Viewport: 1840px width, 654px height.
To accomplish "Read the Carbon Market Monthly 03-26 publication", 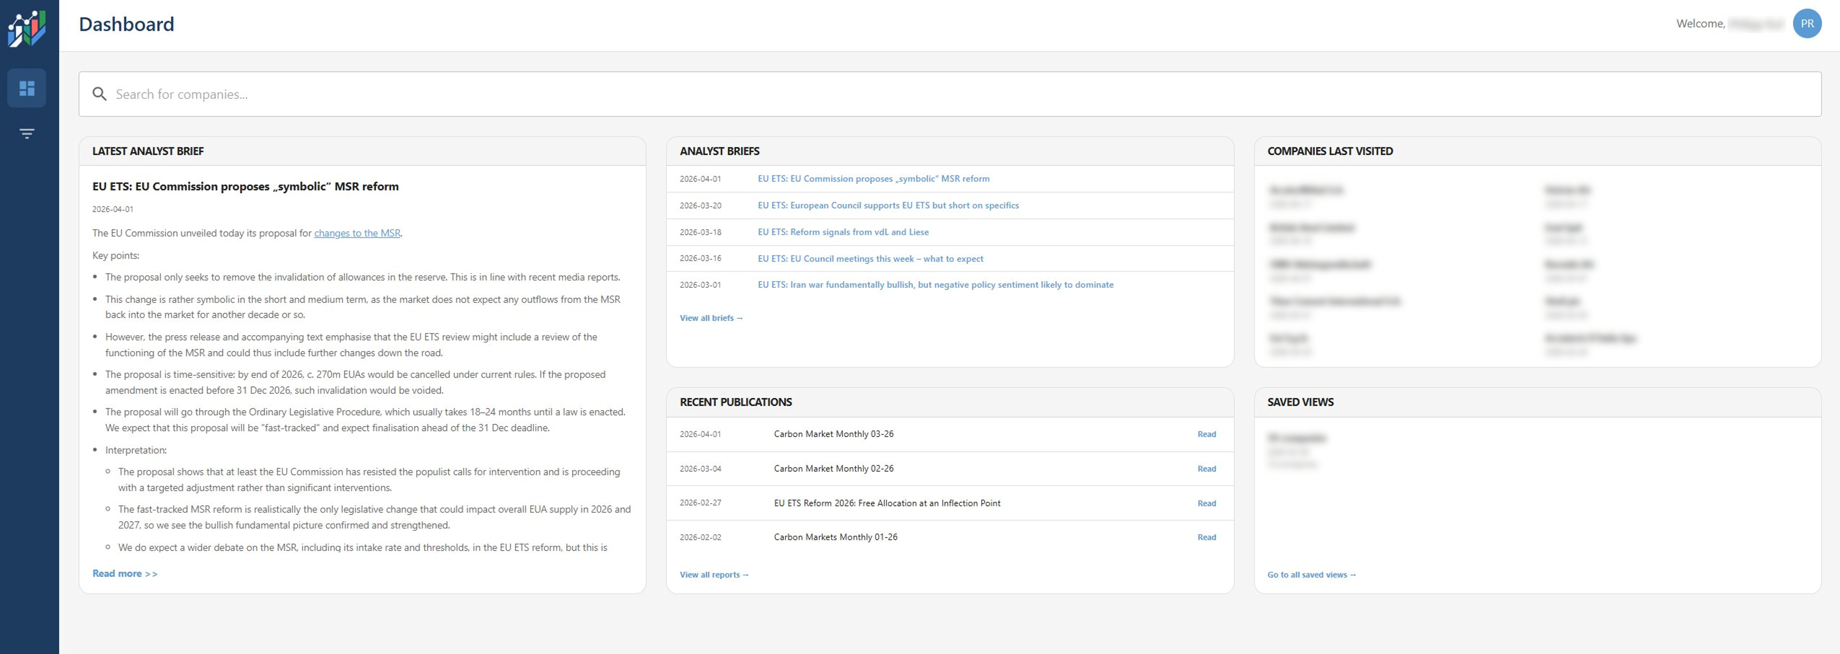I will [x=1206, y=434].
